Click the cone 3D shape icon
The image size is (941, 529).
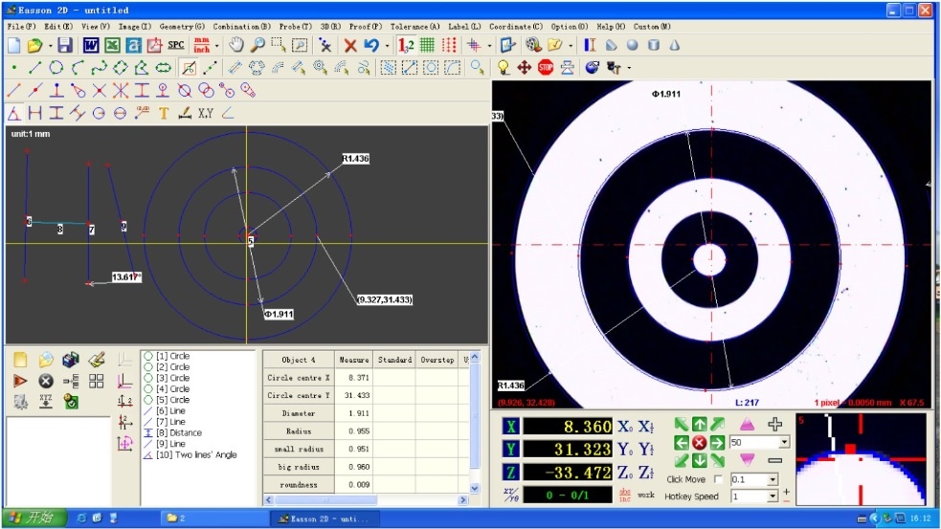[x=675, y=45]
